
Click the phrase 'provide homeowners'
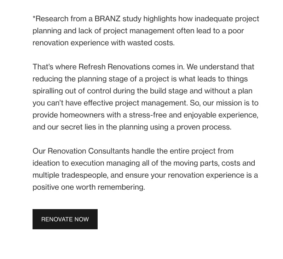(x=68, y=115)
